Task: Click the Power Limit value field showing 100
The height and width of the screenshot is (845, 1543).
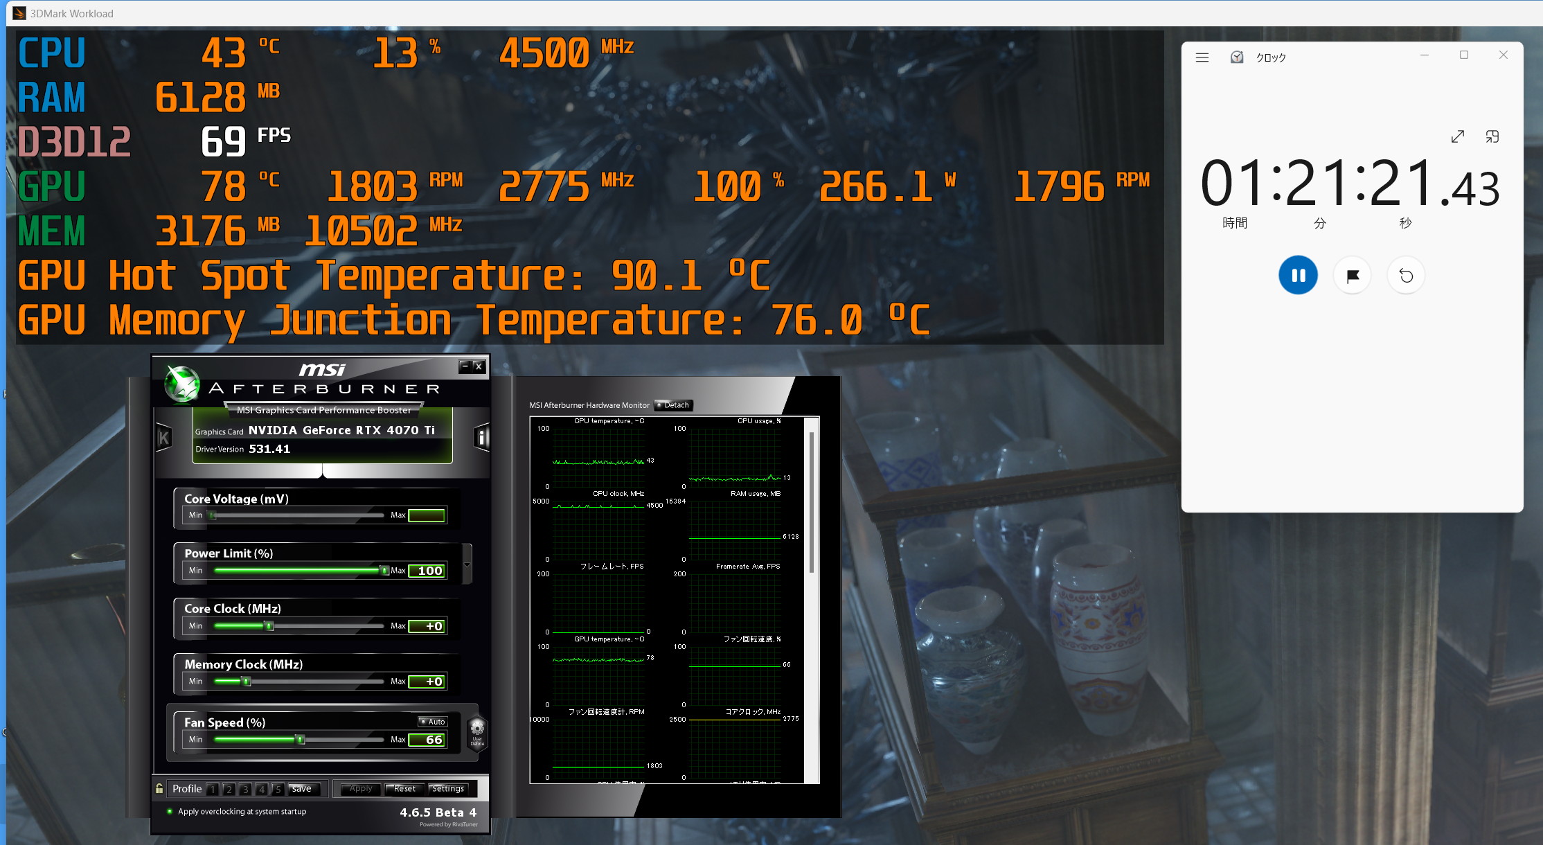Action: pos(427,571)
